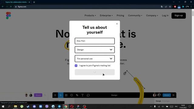This screenshot has height=109, width=194.
Task: Select the Ellipse shape tool in mockup toolbar
Action: tap(72, 95)
